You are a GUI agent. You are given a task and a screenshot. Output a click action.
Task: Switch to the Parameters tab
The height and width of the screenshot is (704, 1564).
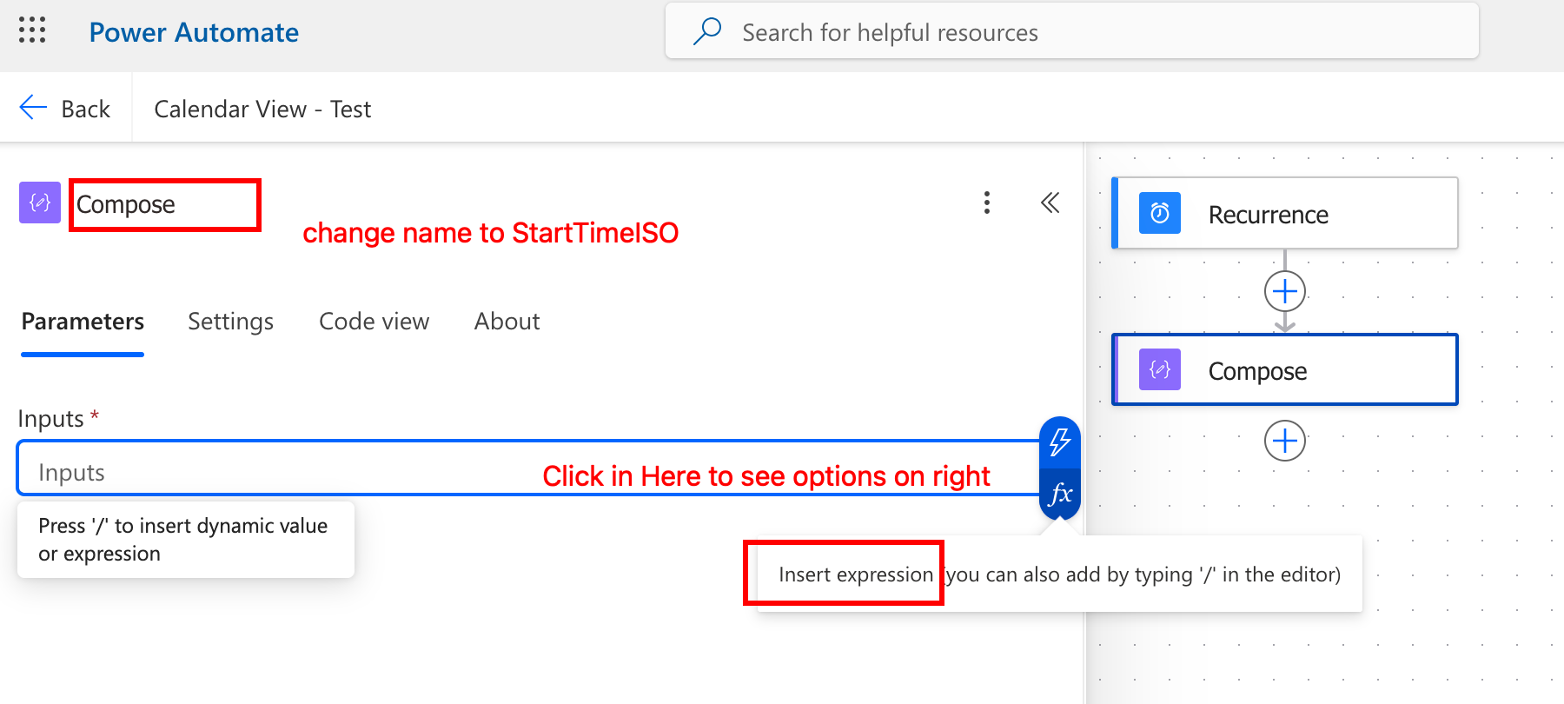click(x=83, y=322)
